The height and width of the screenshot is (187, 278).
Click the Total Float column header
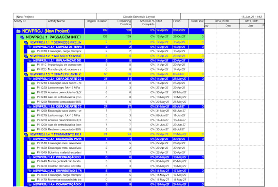coord(197,24)
